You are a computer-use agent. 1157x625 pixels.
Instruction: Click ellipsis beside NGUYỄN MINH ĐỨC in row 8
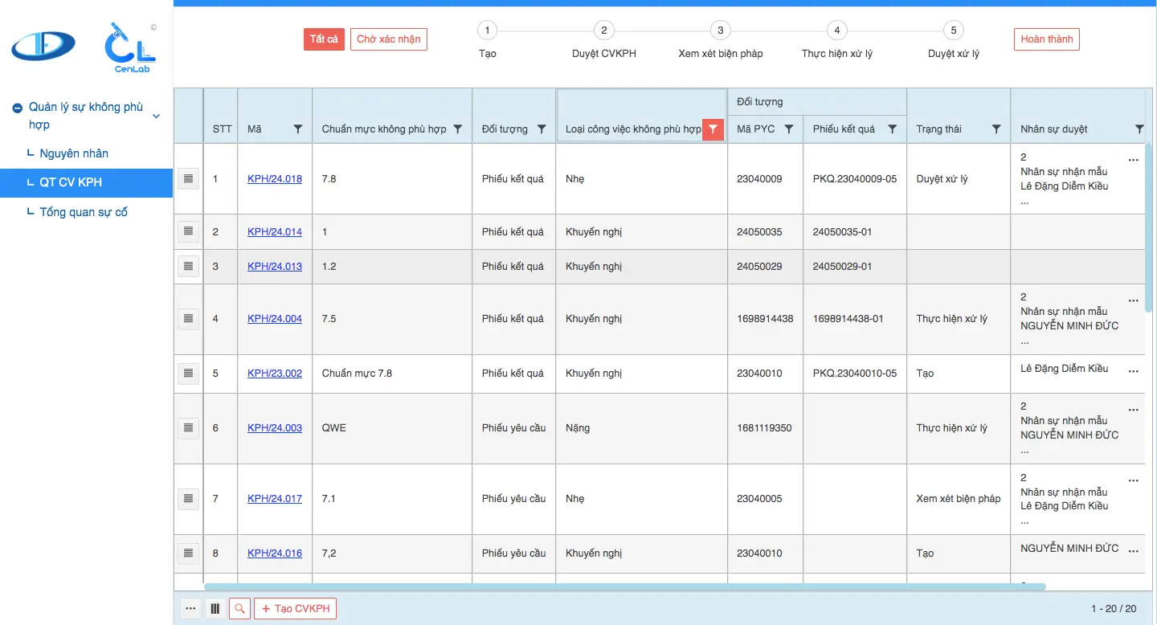[x=1134, y=551]
